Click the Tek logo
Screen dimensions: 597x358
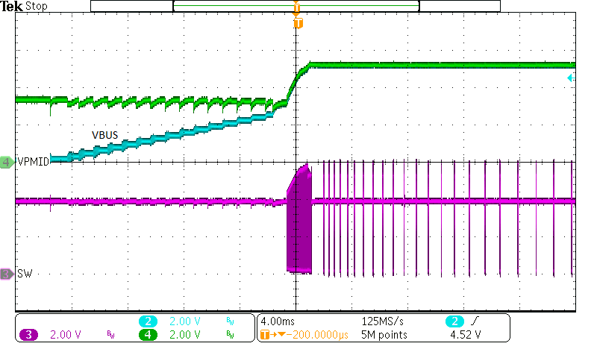point(11,7)
